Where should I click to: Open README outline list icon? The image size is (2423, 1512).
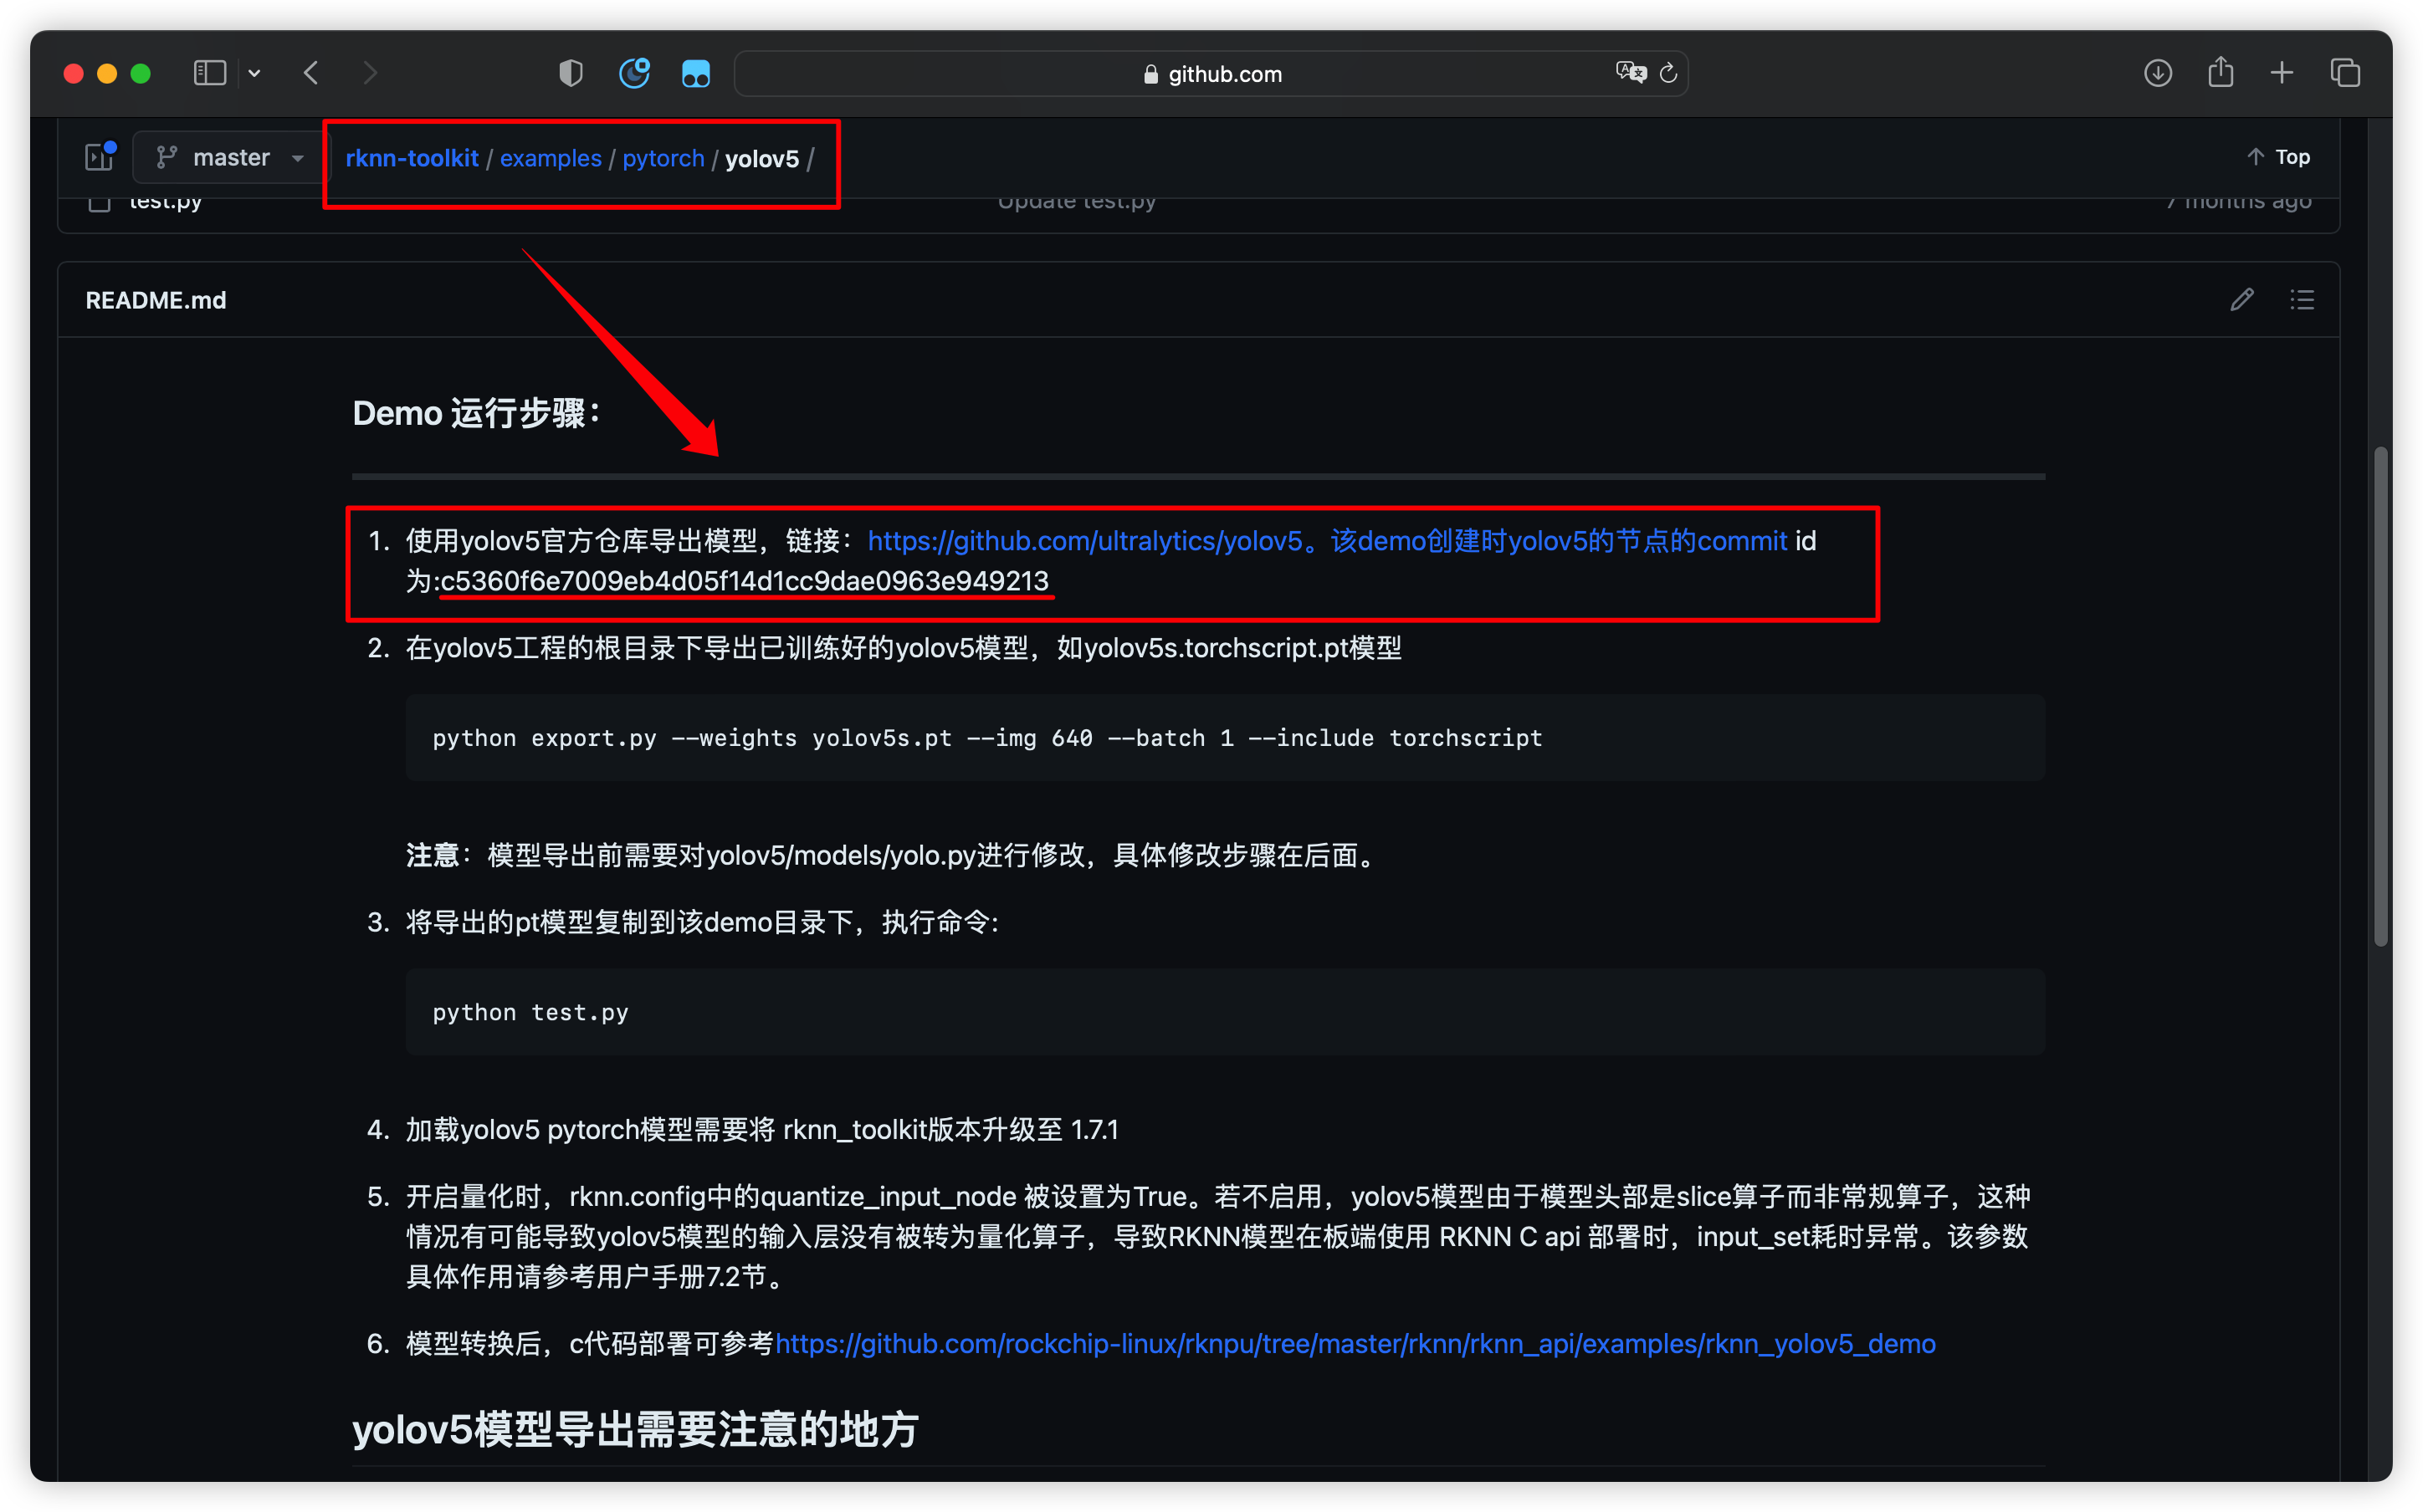pos(2302,300)
